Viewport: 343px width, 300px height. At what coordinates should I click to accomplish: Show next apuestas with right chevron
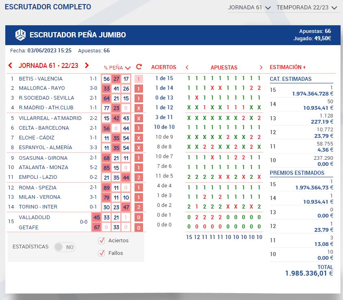coord(261,67)
